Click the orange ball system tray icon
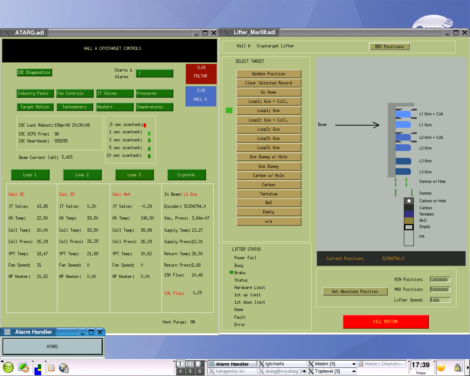Screen dimensions: 470x376 tap(441, 367)
